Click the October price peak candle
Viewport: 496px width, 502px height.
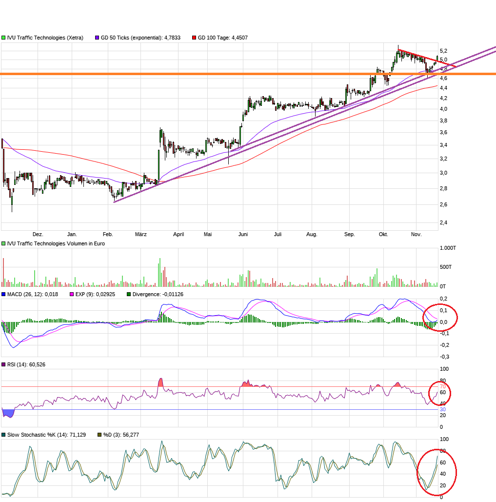pos(398,53)
